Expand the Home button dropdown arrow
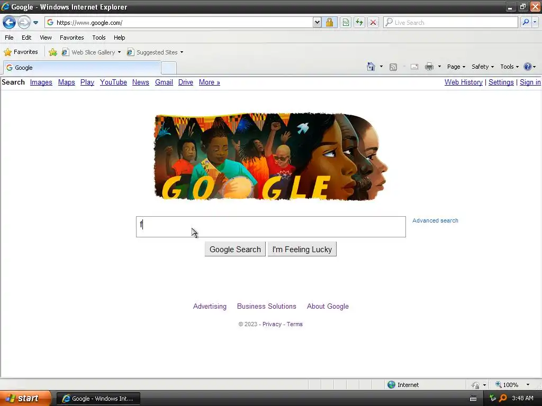 point(381,67)
